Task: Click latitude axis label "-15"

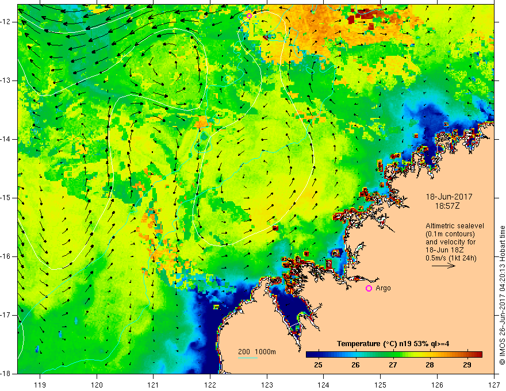Action: [6, 198]
